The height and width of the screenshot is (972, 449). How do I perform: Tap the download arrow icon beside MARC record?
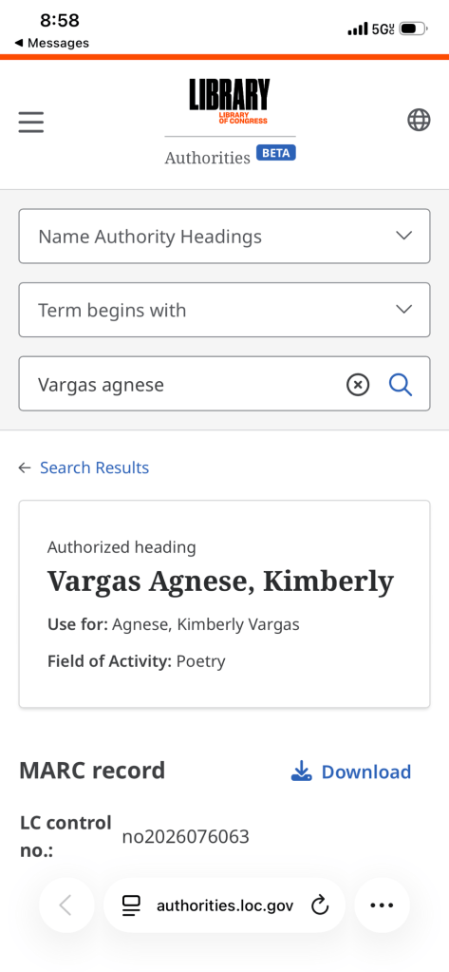tap(301, 772)
